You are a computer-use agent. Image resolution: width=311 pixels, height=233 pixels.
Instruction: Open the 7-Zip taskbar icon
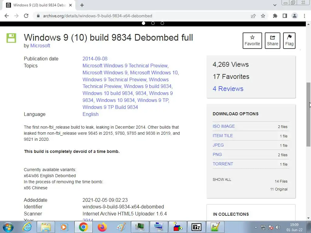pyautogui.click(x=197, y=227)
